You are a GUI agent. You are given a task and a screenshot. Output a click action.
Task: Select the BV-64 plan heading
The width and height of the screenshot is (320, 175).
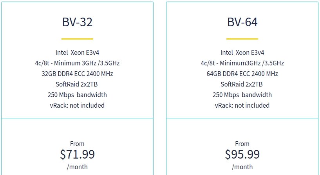(x=242, y=22)
